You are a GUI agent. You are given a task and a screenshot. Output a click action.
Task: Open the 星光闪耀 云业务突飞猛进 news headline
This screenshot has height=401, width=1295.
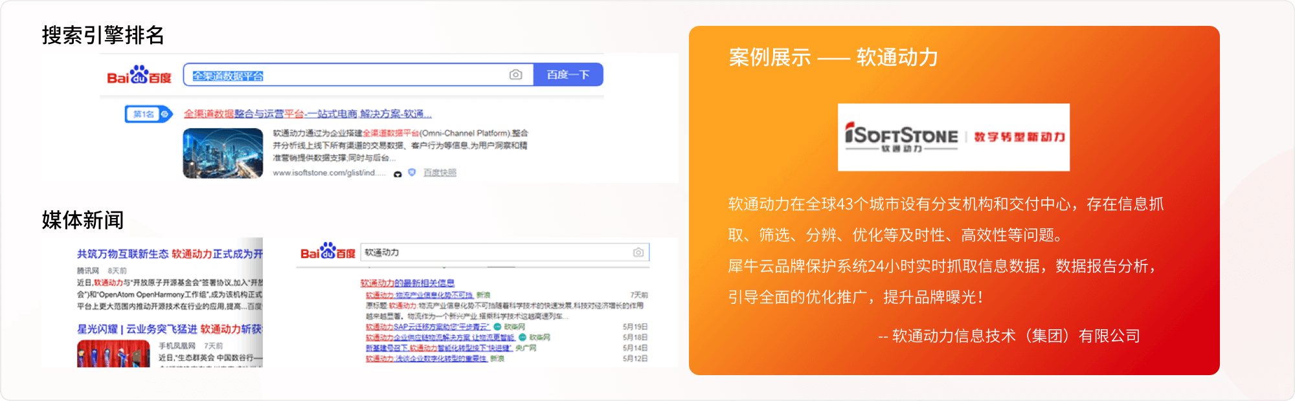[x=170, y=329]
